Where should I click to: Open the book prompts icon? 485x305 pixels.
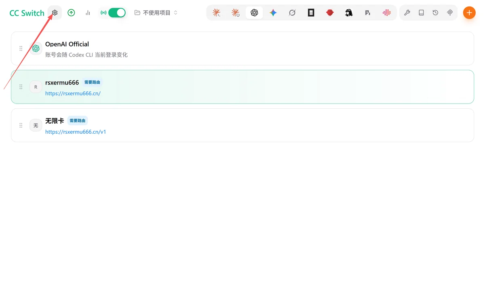pyautogui.click(x=421, y=13)
